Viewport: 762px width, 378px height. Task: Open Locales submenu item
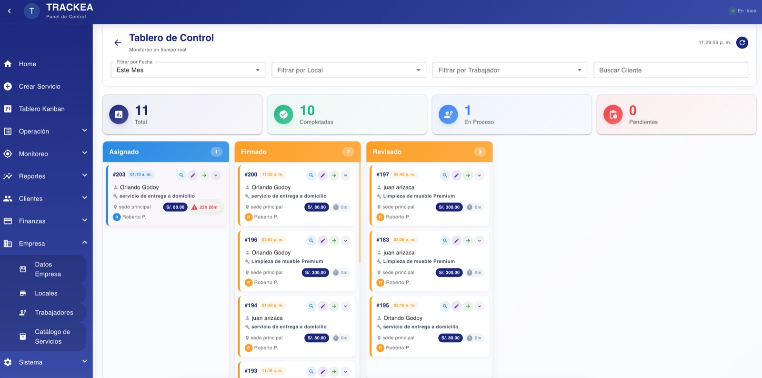pos(43,293)
